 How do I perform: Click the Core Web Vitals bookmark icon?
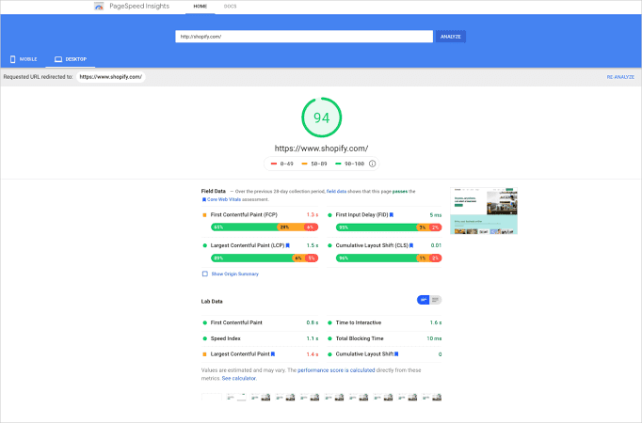204,199
